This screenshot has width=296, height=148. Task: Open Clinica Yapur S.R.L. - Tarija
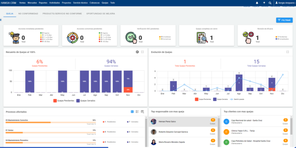pyautogui.click(x=243, y=131)
